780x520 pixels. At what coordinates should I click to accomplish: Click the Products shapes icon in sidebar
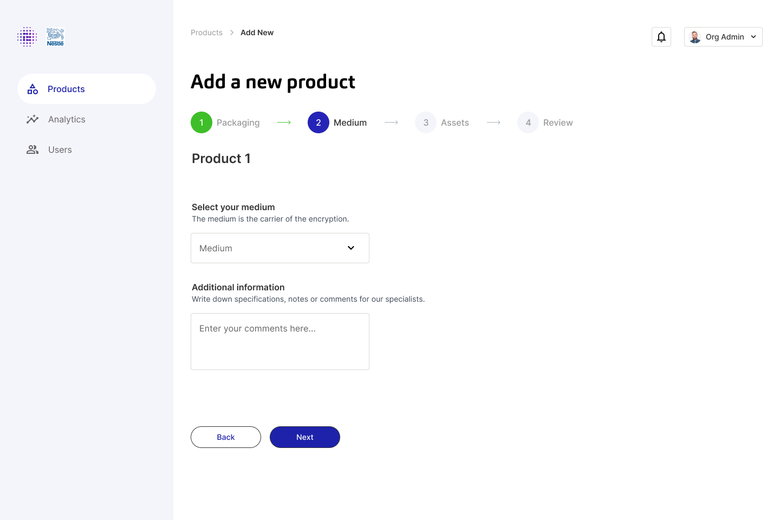pos(33,89)
